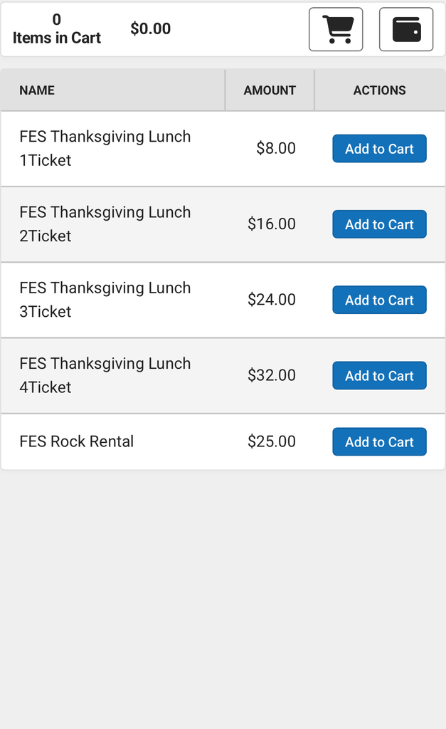Add Thanksgiving Lunch 3Ticket to cart
Screen dimensions: 446x729
coord(379,300)
